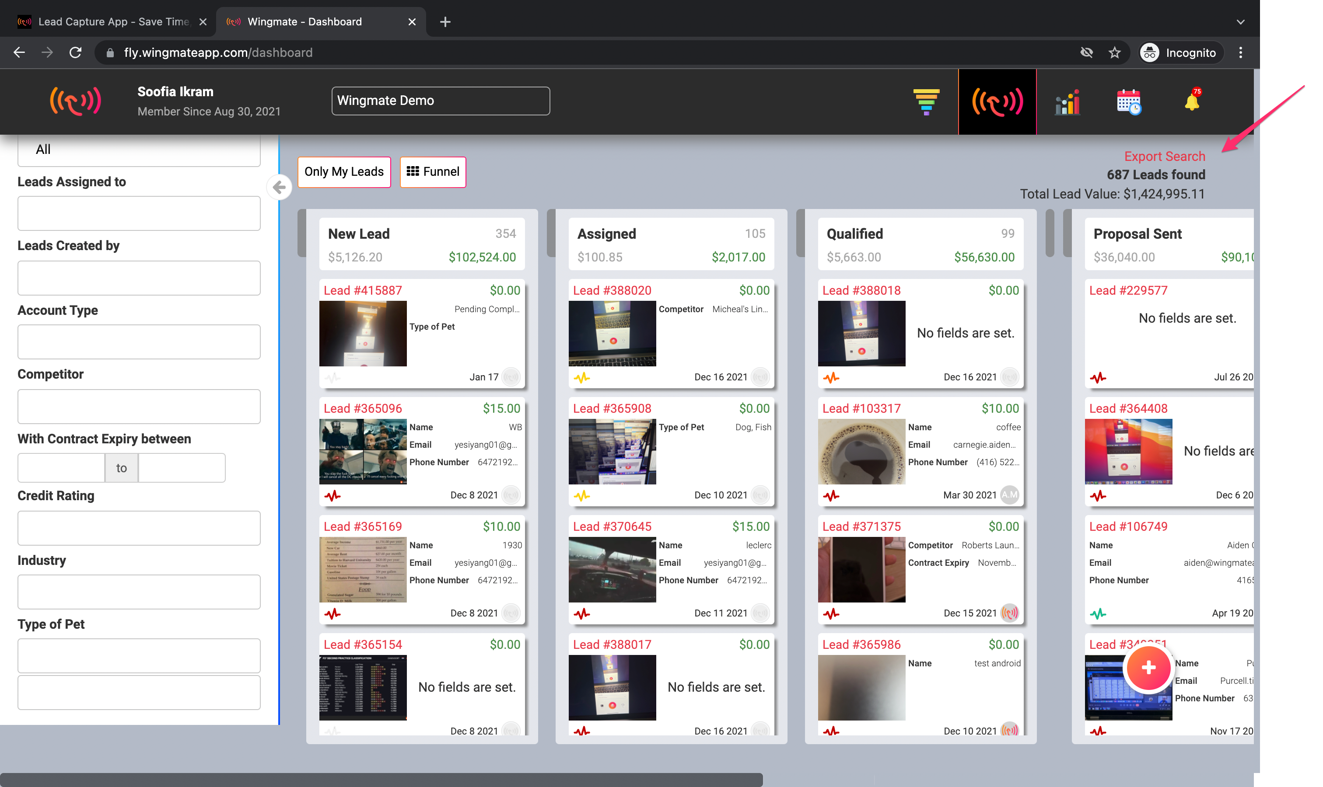Click the contract expiry start date field
1323x787 pixels.
click(x=61, y=468)
